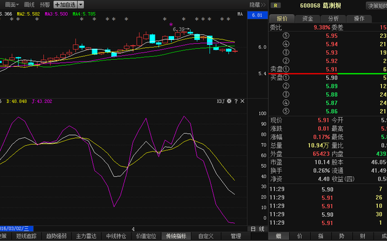This screenshot has width=387, height=241.
Task: Click the sell-three price 5.93
Action: [332, 53]
